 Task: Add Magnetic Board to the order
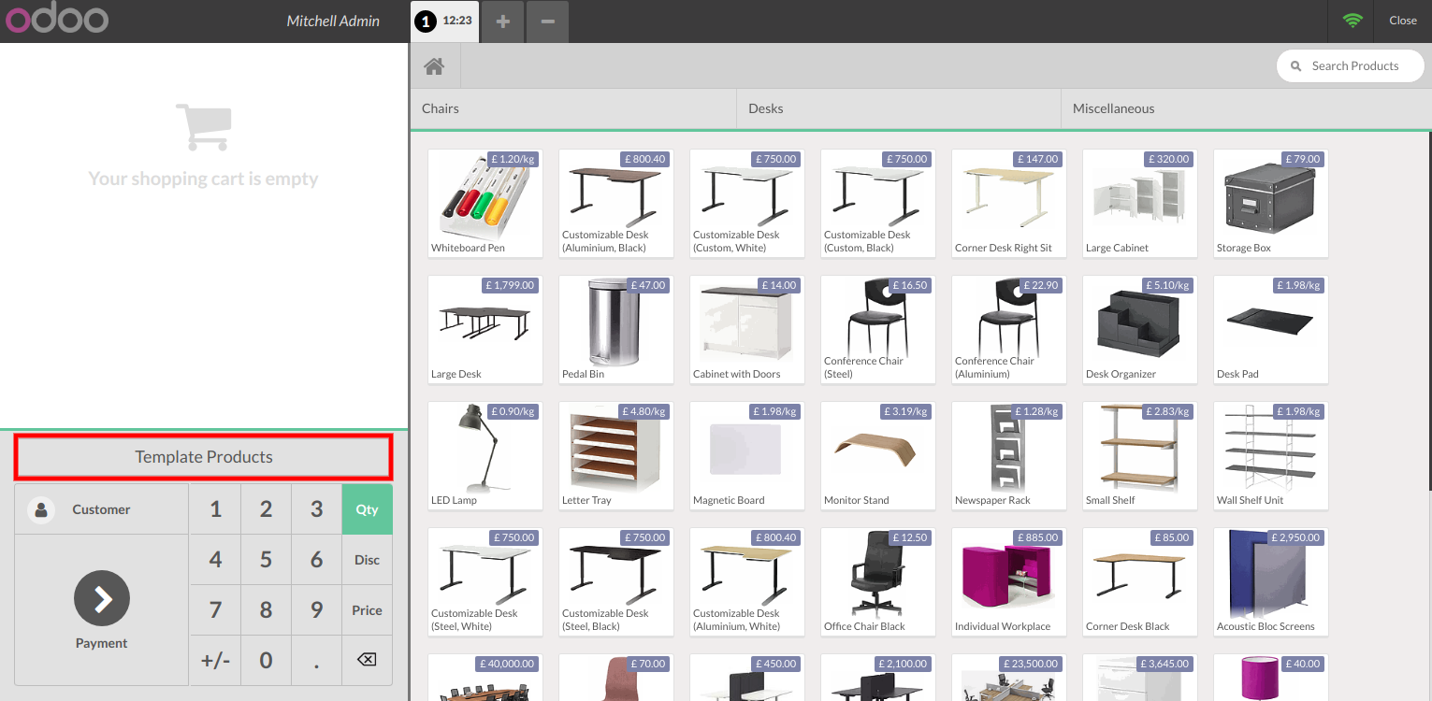(747, 455)
